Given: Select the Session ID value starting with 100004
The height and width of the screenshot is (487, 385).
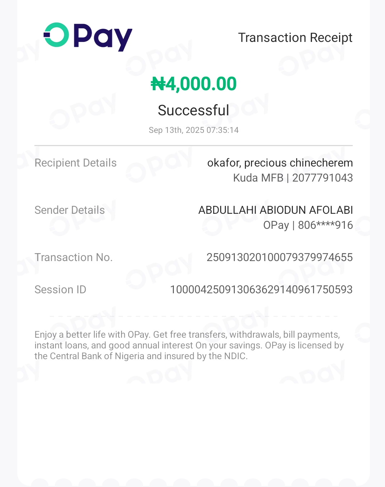Looking at the screenshot, I should click(x=261, y=290).
